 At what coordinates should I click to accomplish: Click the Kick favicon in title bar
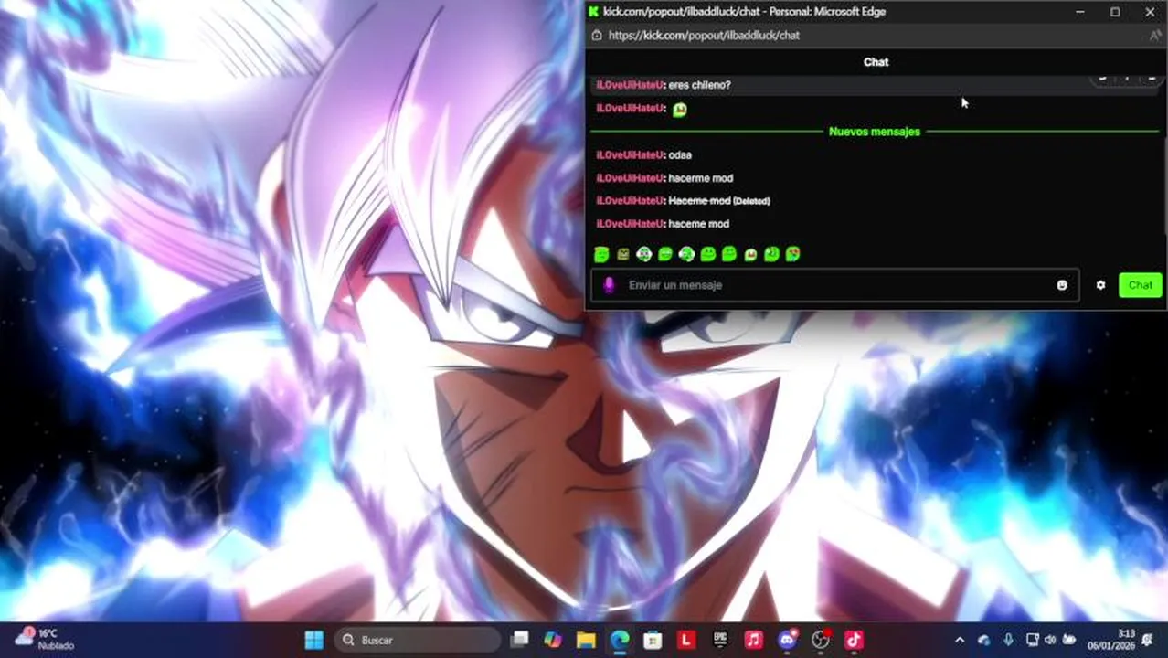(x=593, y=12)
